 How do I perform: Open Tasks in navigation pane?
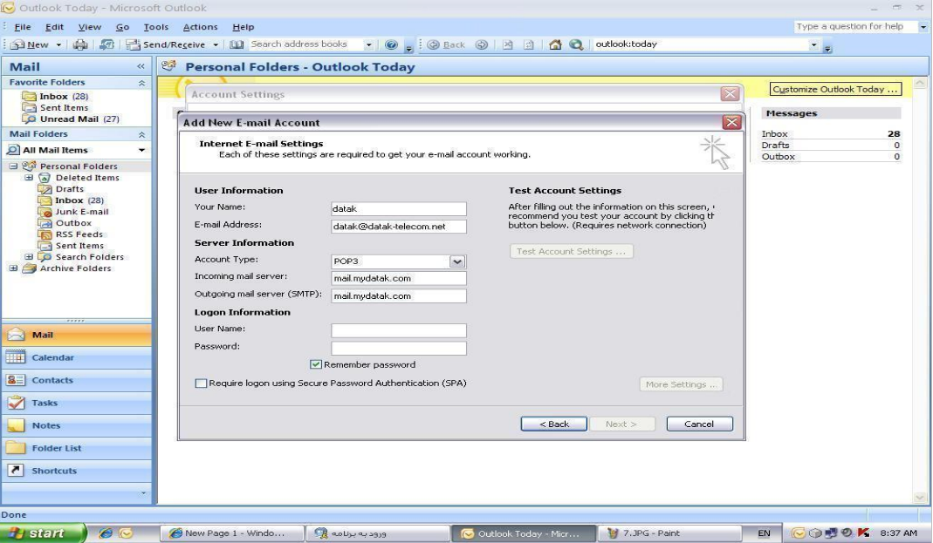coord(77,403)
